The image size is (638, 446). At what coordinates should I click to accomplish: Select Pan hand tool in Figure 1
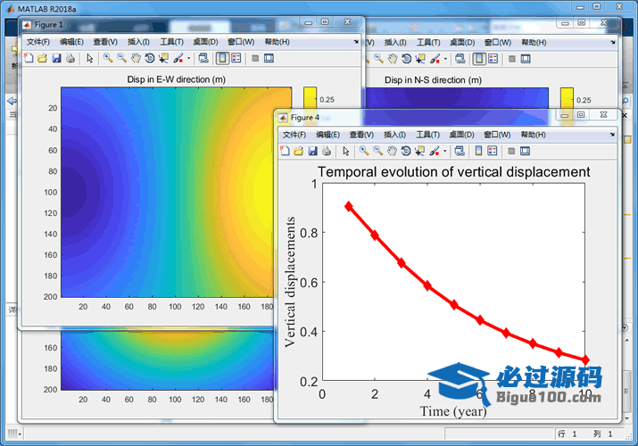click(x=136, y=59)
